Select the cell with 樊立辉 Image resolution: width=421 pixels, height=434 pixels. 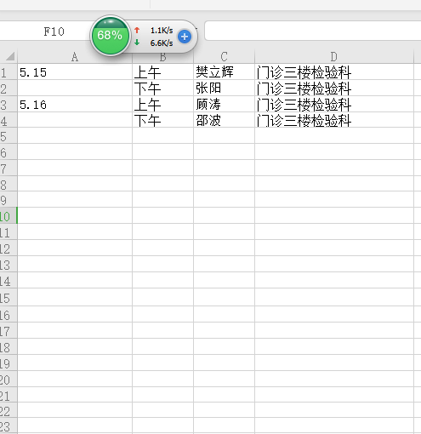point(224,71)
